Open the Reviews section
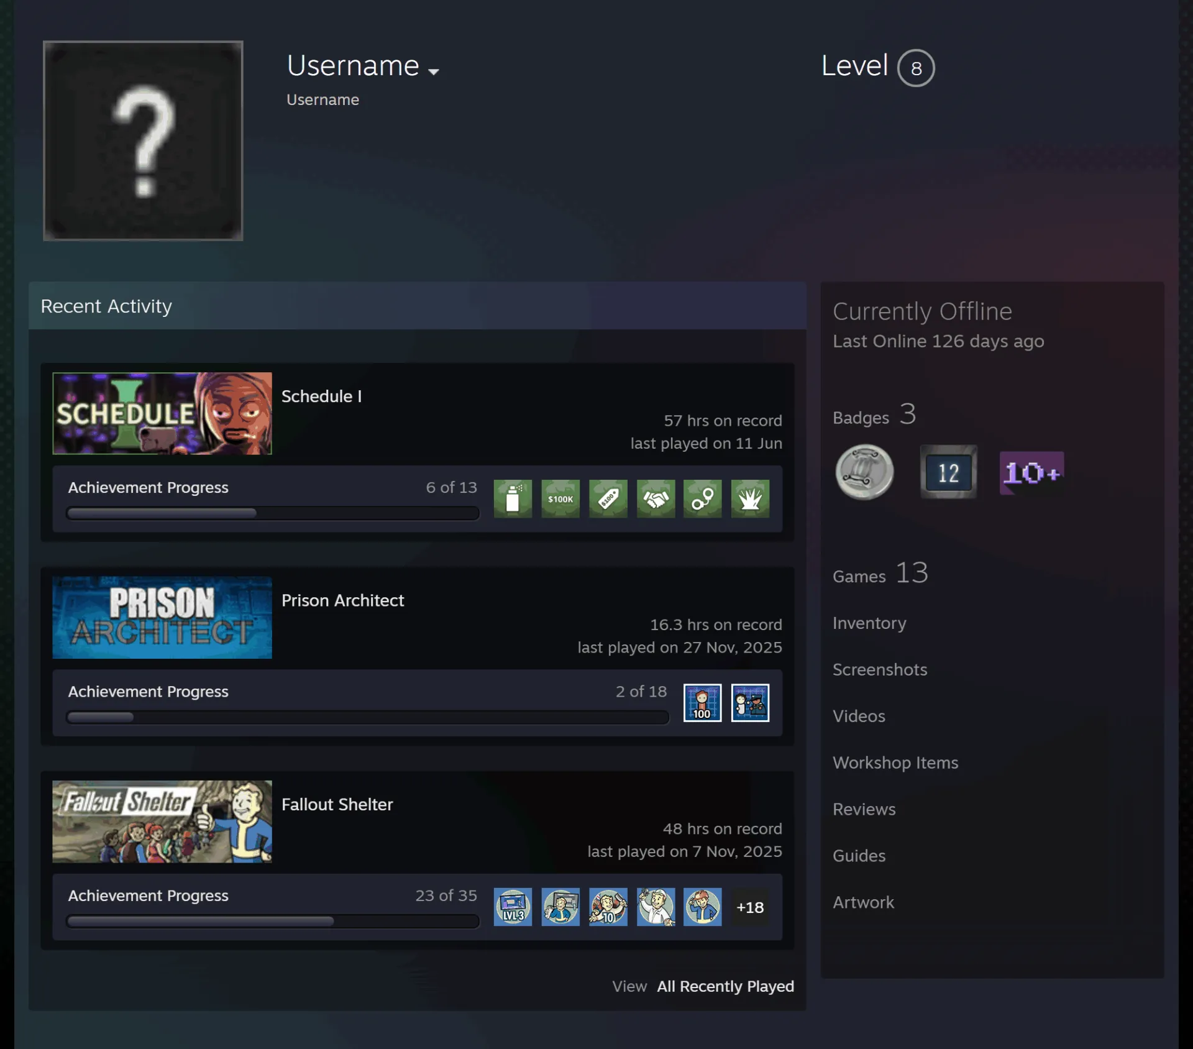This screenshot has width=1193, height=1049. click(864, 809)
